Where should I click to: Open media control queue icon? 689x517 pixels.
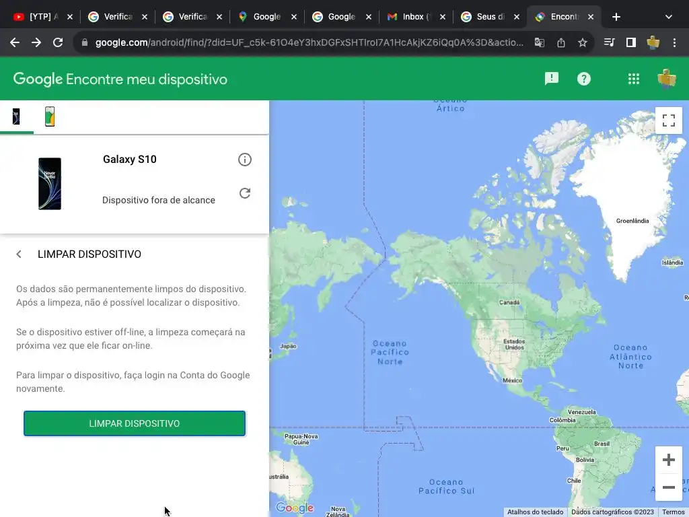609,42
